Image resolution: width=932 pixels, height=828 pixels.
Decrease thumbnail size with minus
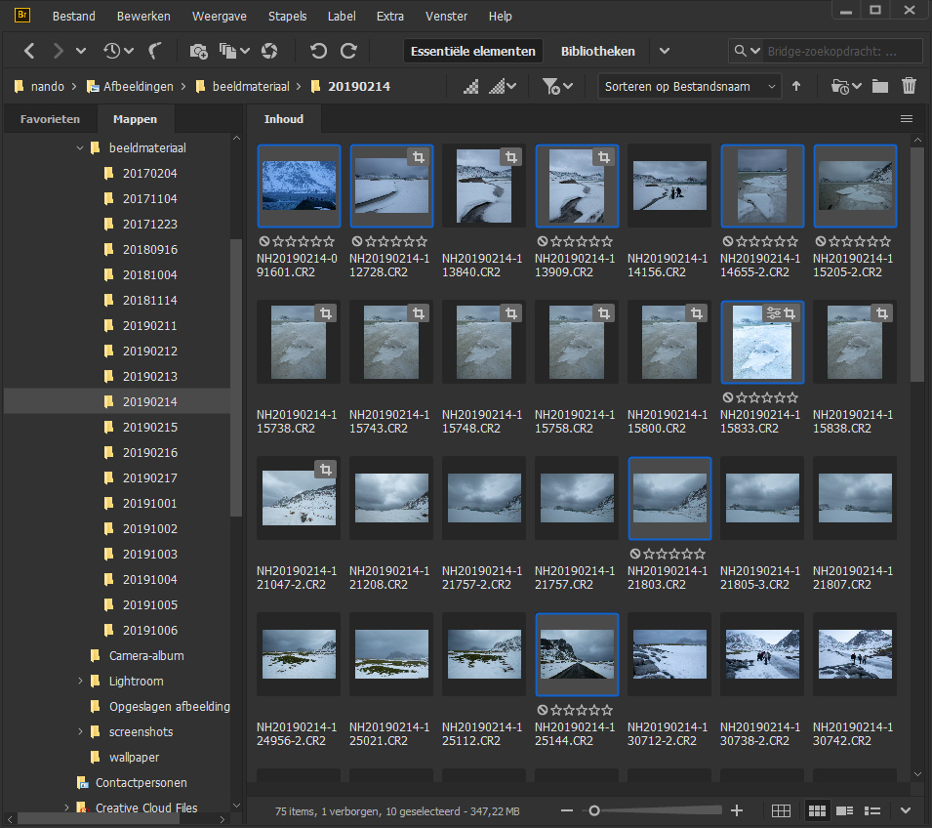(567, 810)
